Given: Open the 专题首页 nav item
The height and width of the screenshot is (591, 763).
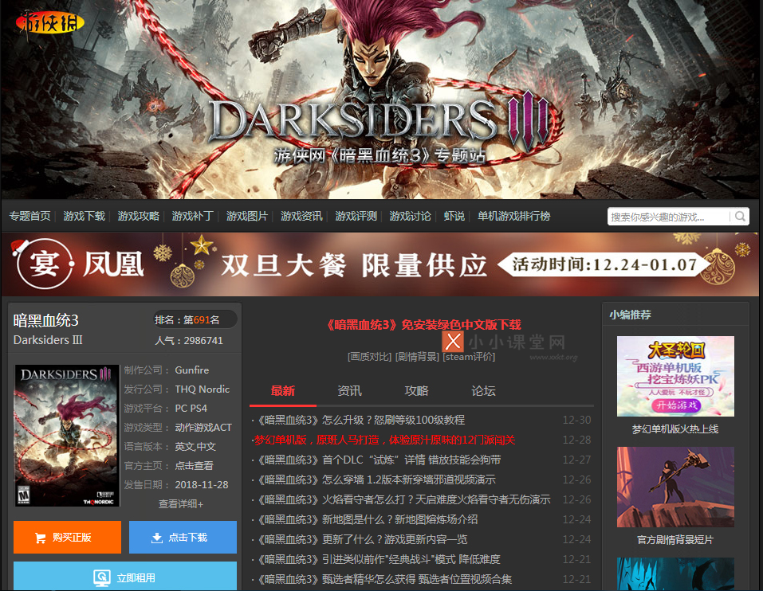Looking at the screenshot, I should coord(29,217).
